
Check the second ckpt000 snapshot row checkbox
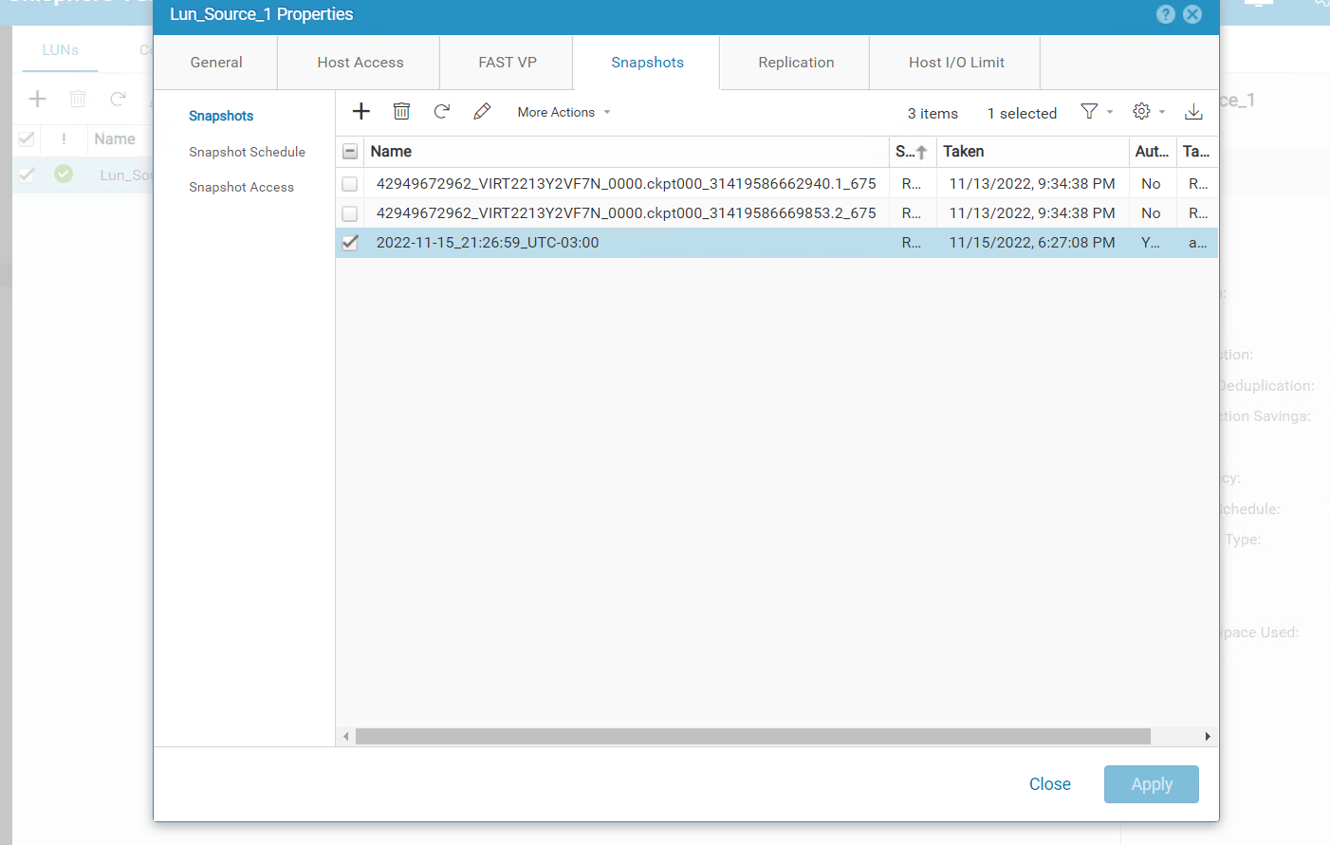click(x=350, y=213)
